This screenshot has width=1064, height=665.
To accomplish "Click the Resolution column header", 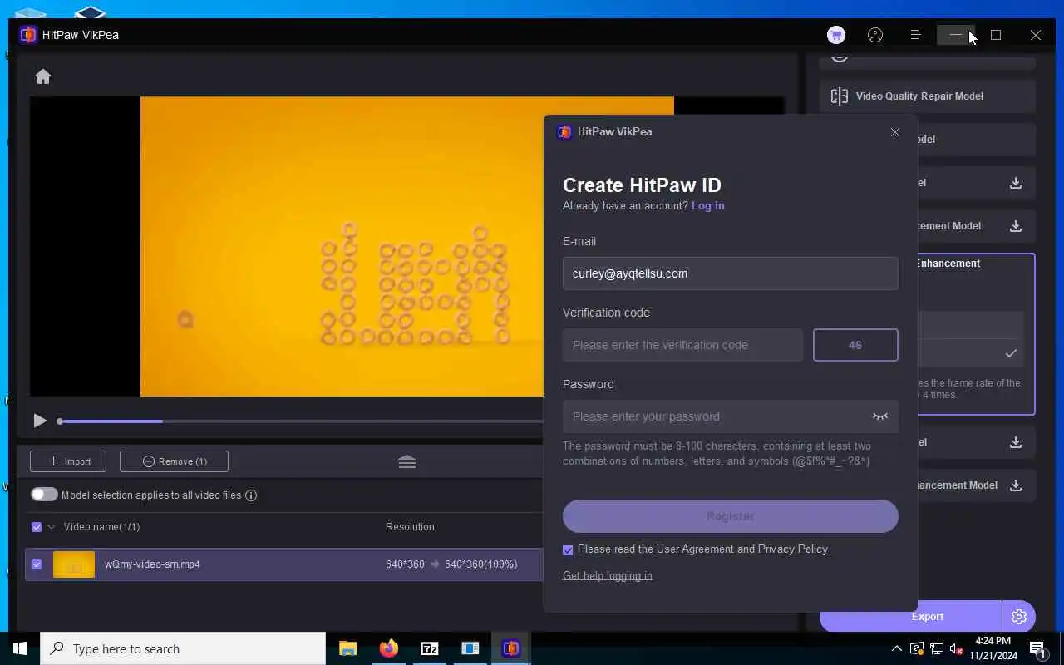I will (410, 527).
